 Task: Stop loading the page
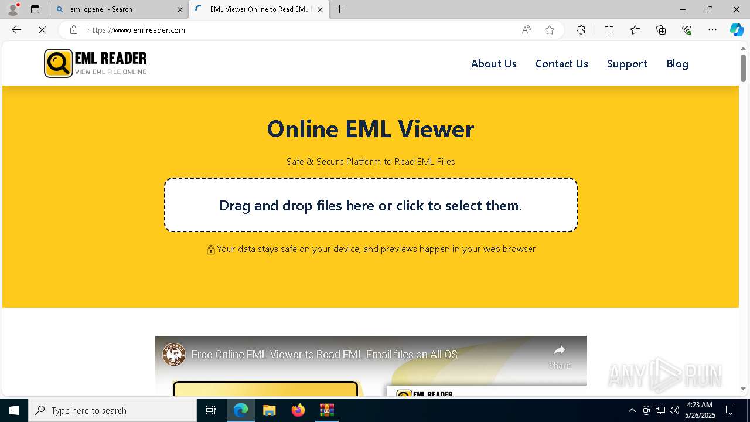pyautogui.click(x=42, y=30)
